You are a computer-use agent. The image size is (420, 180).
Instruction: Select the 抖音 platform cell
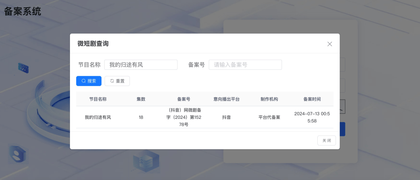coord(226,117)
